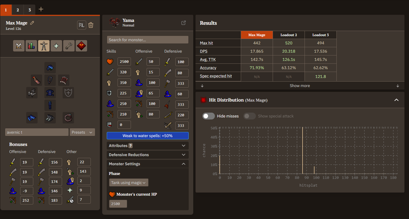409x219 pixels.
Task: Click the Yama monster portrait
Action: 114,23
